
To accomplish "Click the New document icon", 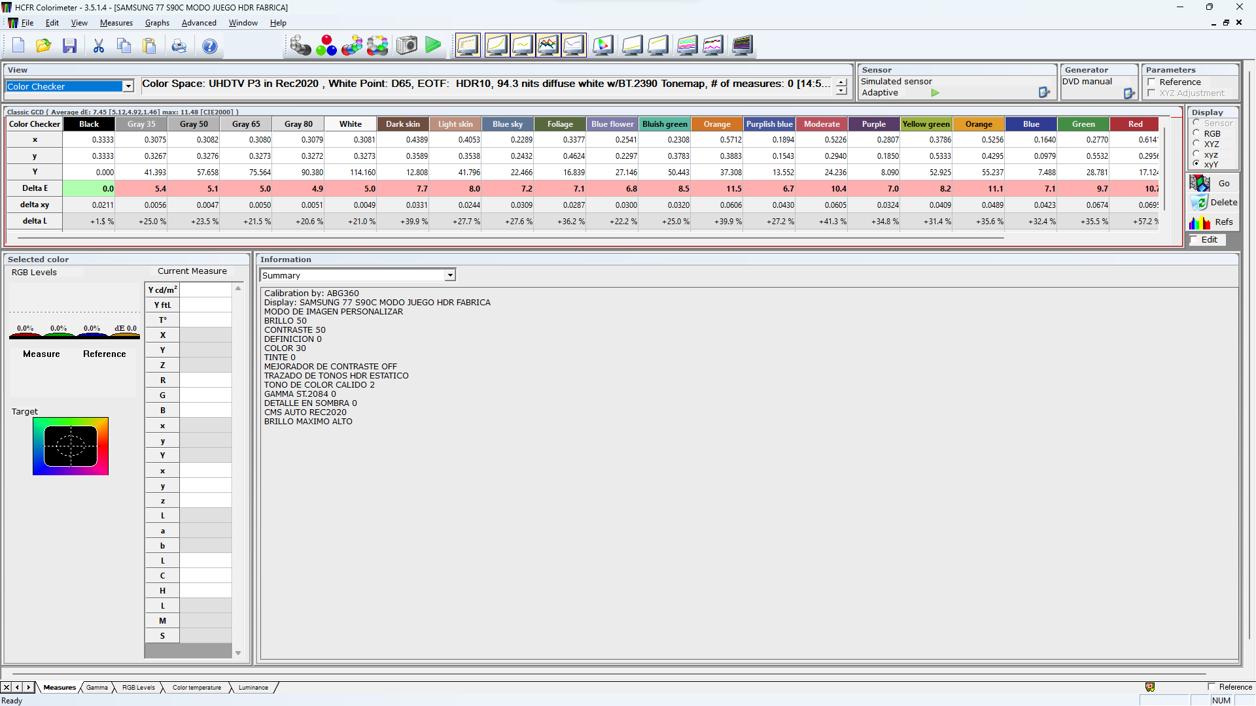I will tap(18, 46).
